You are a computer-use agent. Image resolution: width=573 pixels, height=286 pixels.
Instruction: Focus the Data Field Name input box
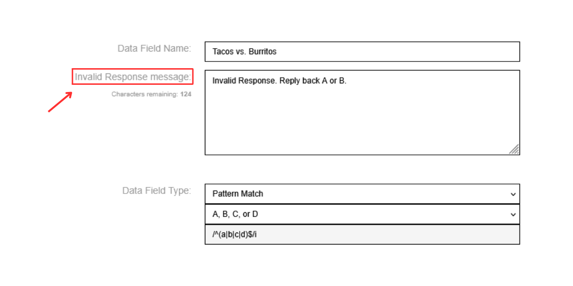pos(362,51)
